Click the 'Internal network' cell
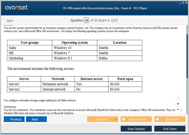Screen dimensions: 189x135 click(x=58, y=89)
